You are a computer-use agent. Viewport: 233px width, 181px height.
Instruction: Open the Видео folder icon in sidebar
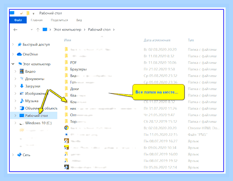[22, 71]
